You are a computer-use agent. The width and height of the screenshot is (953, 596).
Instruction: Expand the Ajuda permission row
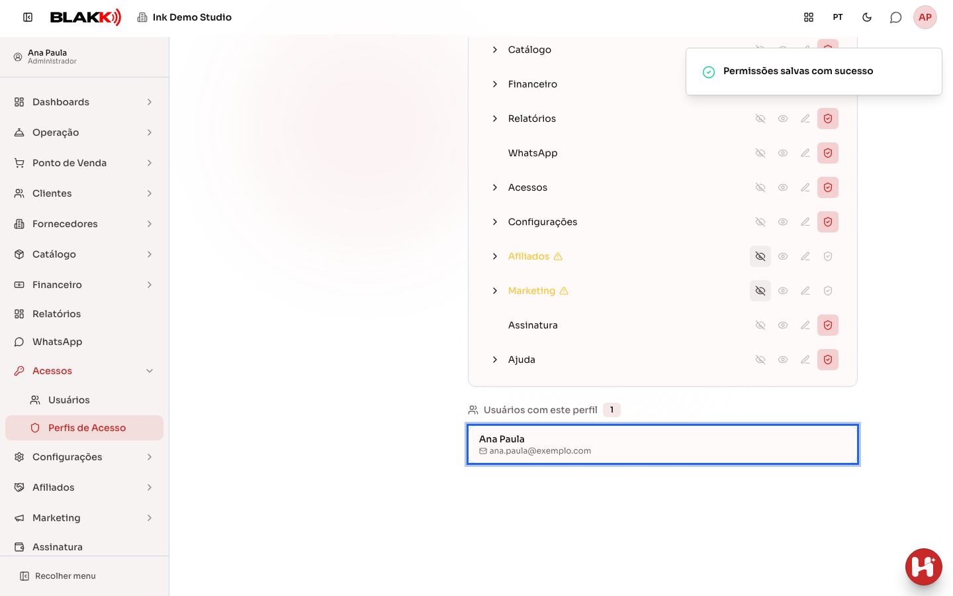coord(495,360)
